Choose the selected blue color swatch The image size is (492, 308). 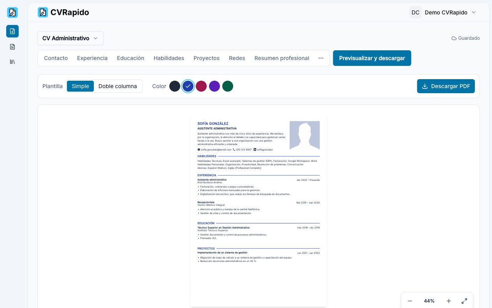(x=188, y=86)
